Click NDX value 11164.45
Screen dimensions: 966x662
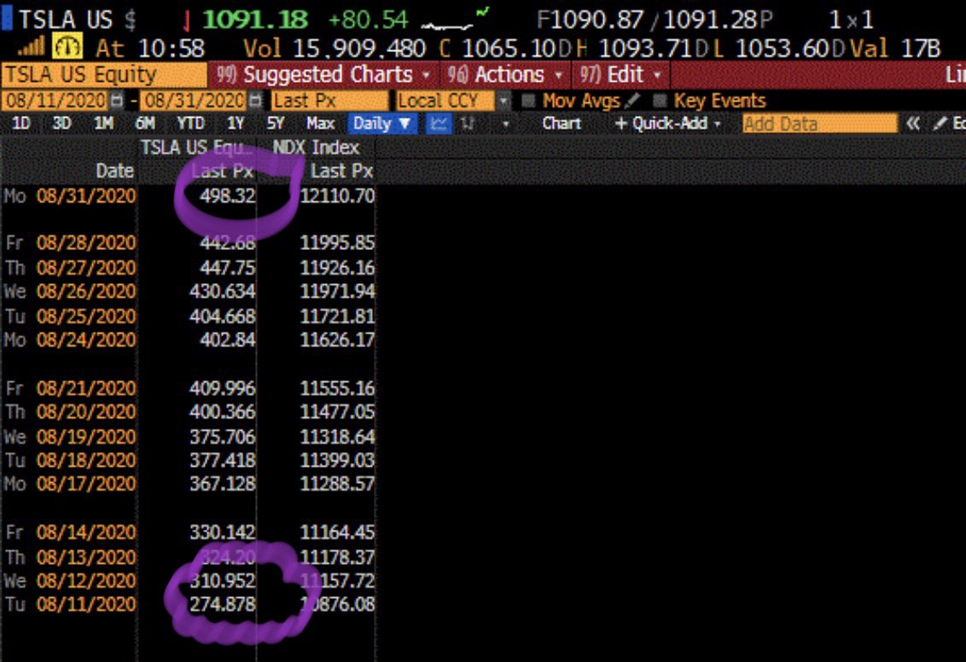[x=337, y=531]
